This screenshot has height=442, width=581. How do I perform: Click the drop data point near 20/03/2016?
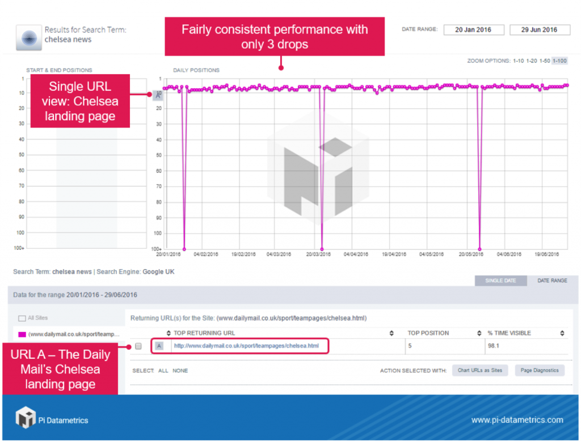point(322,249)
